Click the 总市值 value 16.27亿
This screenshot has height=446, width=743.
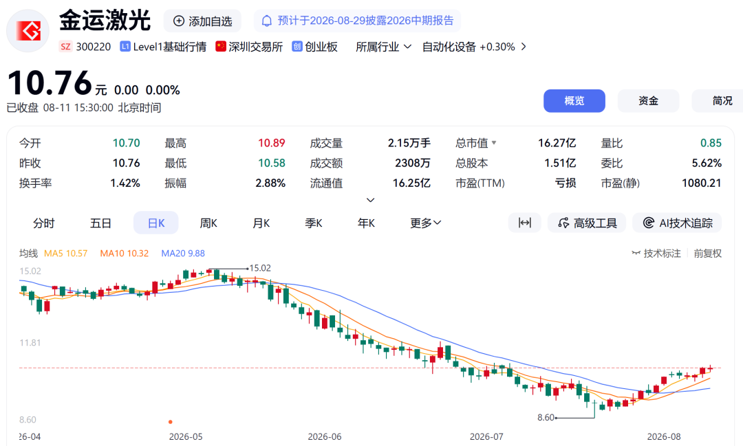point(557,143)
